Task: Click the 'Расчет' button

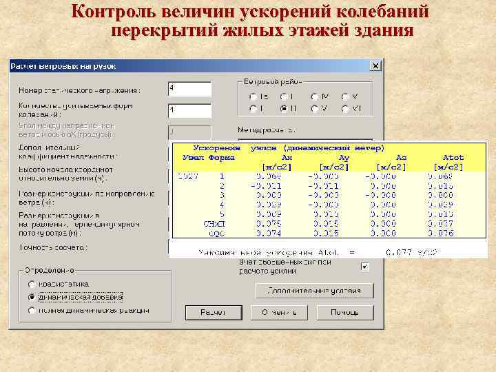Action: [214, 313]
